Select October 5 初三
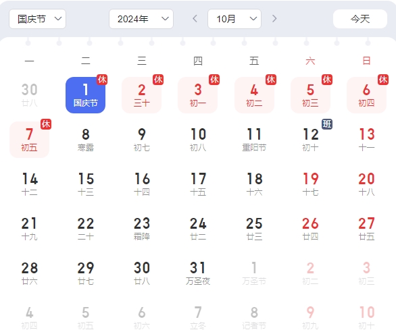The width and height of the screenshot is (396, 332). pos(310,95)
